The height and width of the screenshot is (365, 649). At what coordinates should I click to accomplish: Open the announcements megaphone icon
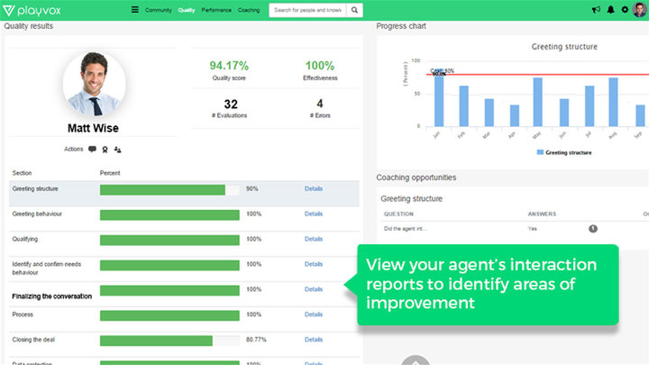tap(596, 10)
